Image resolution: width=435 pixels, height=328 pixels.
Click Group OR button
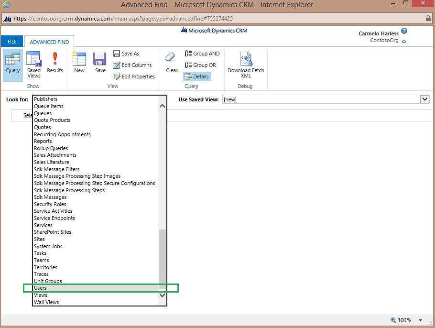(x=200, y=65)
